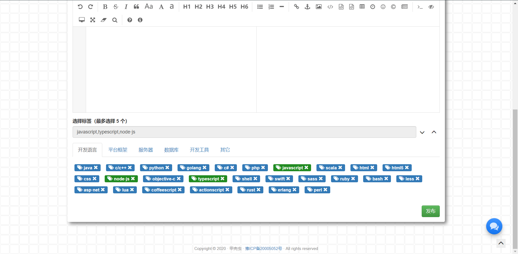Open the emoji picker
Screen dimensions: 518x254
click(383, 7)
